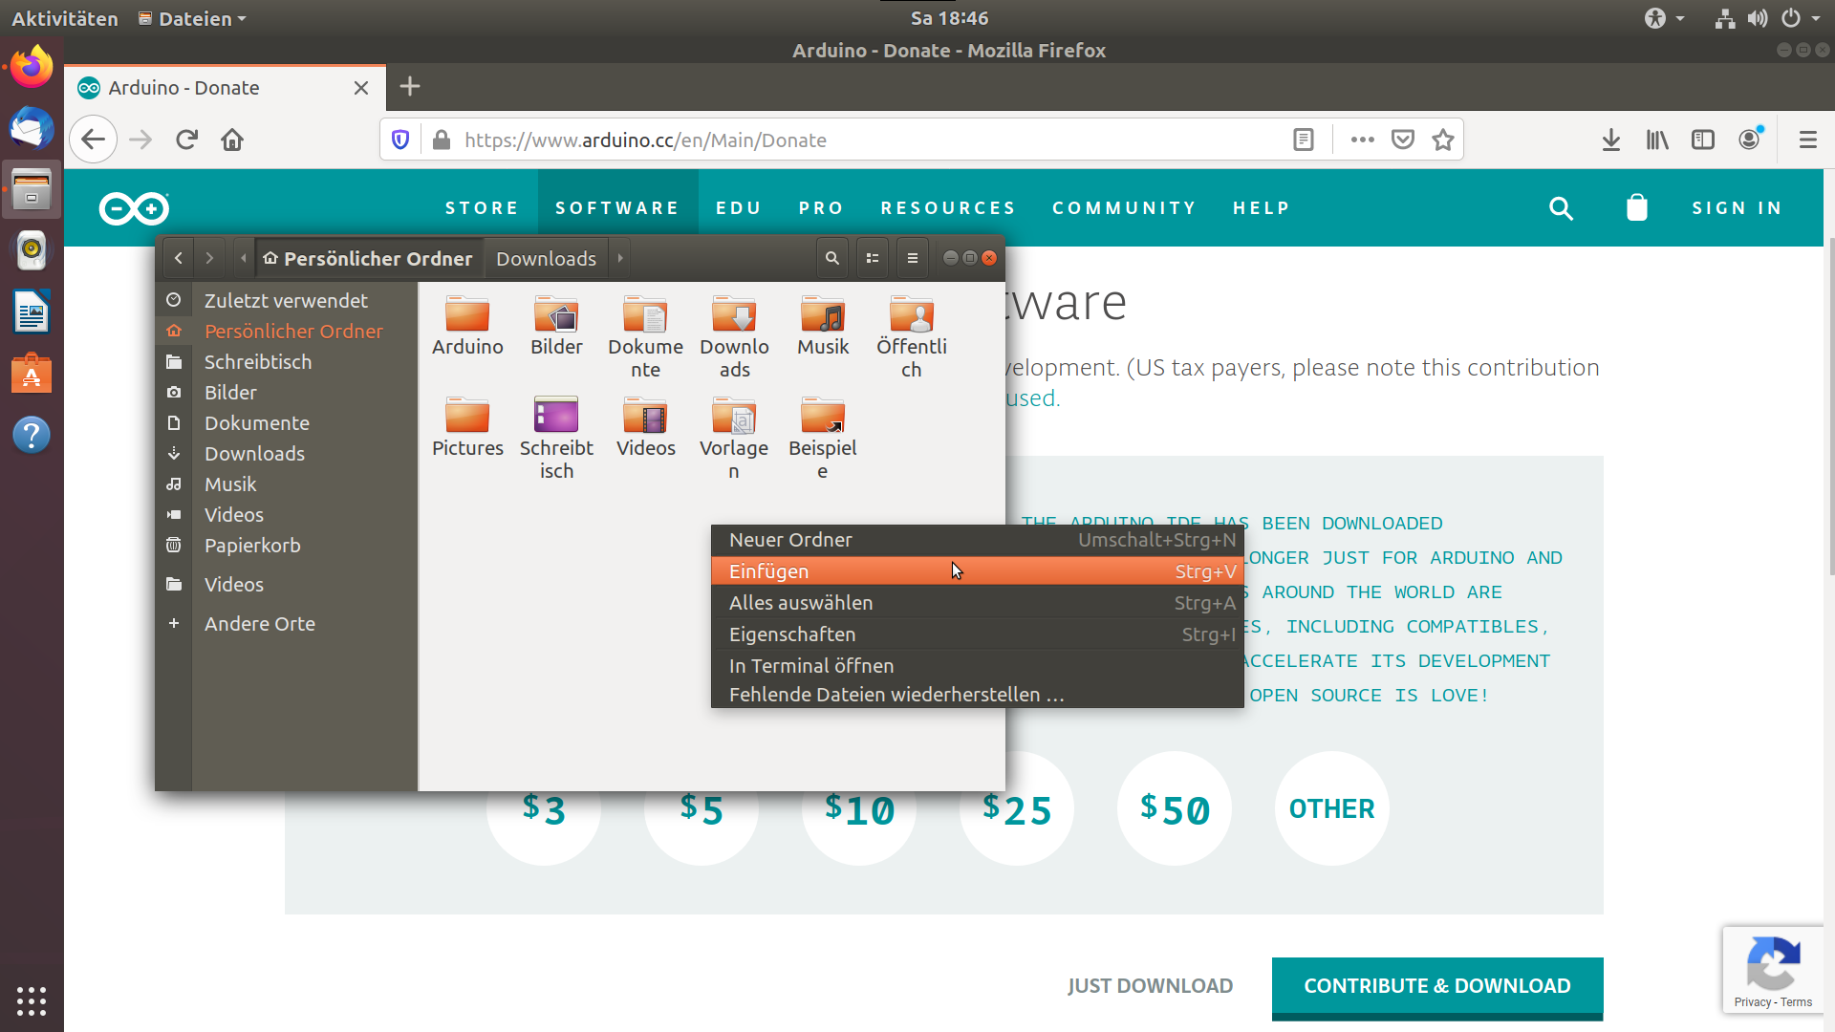Open the file manager hamburger menu

pos(913,258)
